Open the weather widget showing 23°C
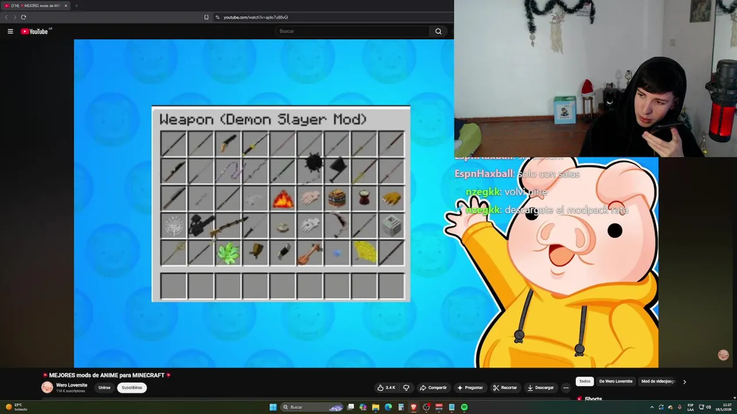This screenshot has width=737, height=414. click(x=16, y=407)
